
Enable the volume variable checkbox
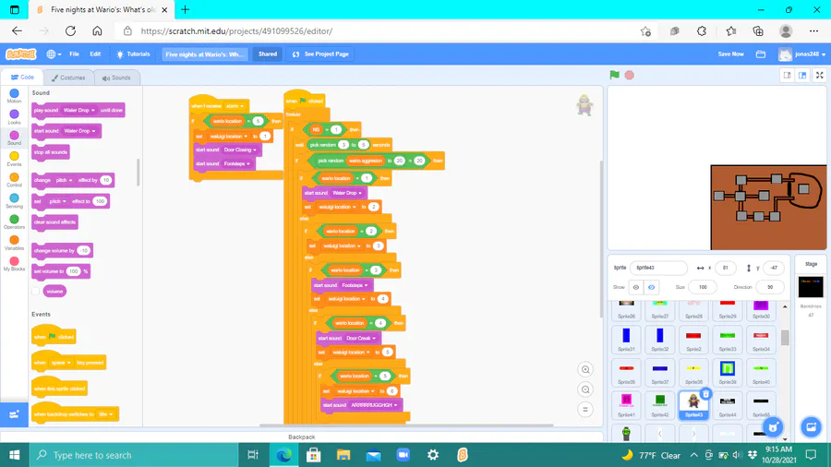click(x=35, y=292)
